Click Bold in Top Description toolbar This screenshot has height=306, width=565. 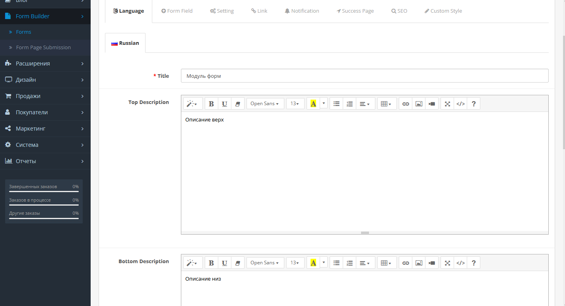(211, 104)
